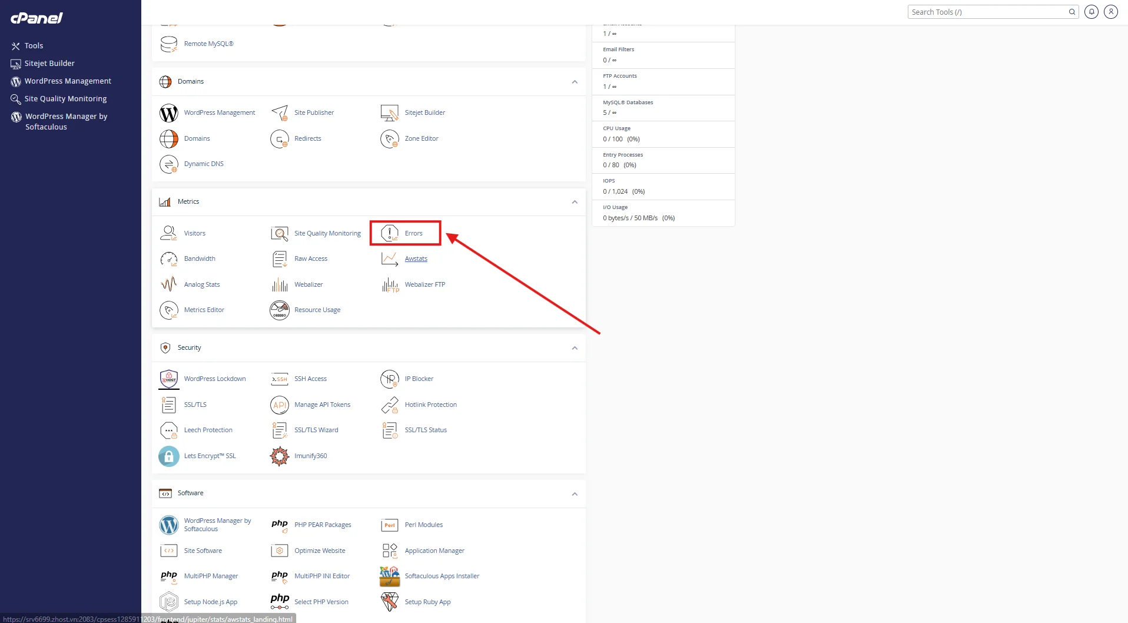Collapse the Software section
The width and height of the screenshot is (1128, 623).
tap(575, 494)
